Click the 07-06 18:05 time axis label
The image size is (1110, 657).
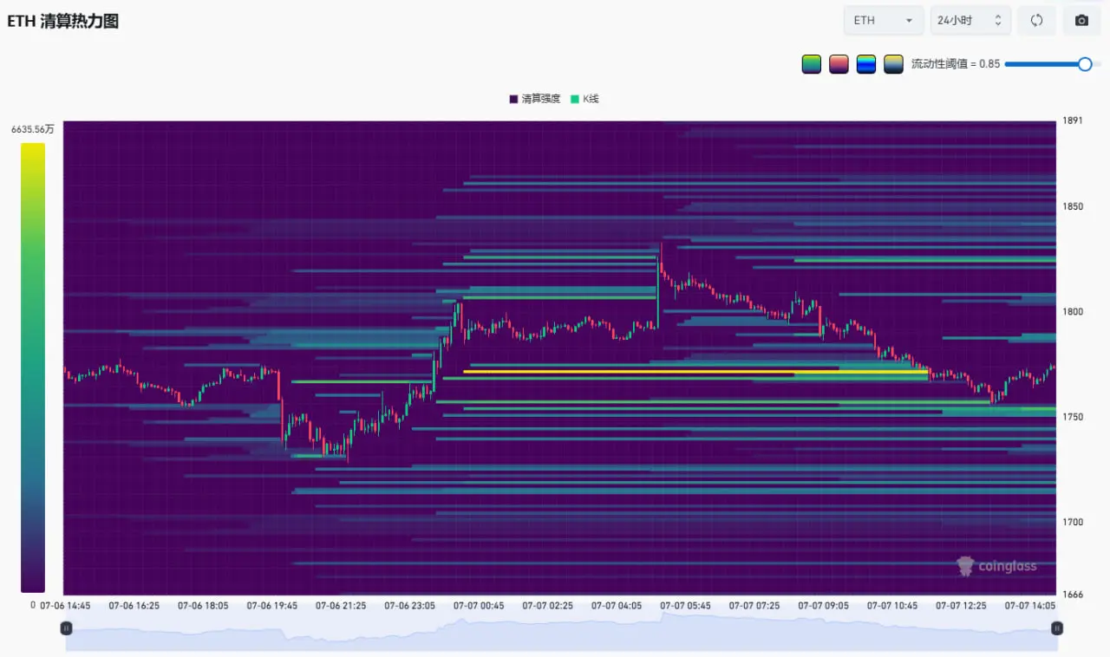(x=203, y=606)
